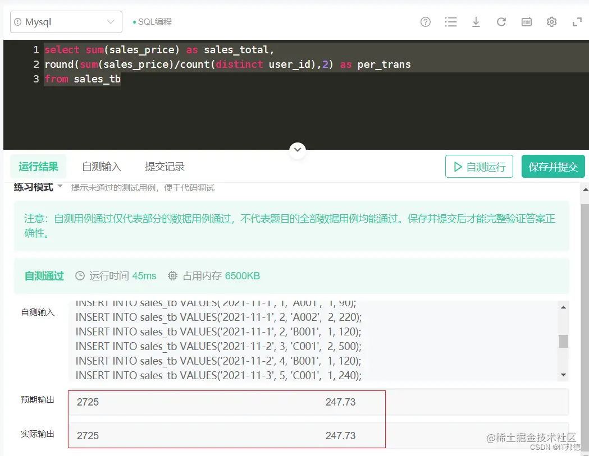Screen dimensions: 589x456
Task: Click INSERT row with 'A002', 2, 220
Action: pos(218,317)
